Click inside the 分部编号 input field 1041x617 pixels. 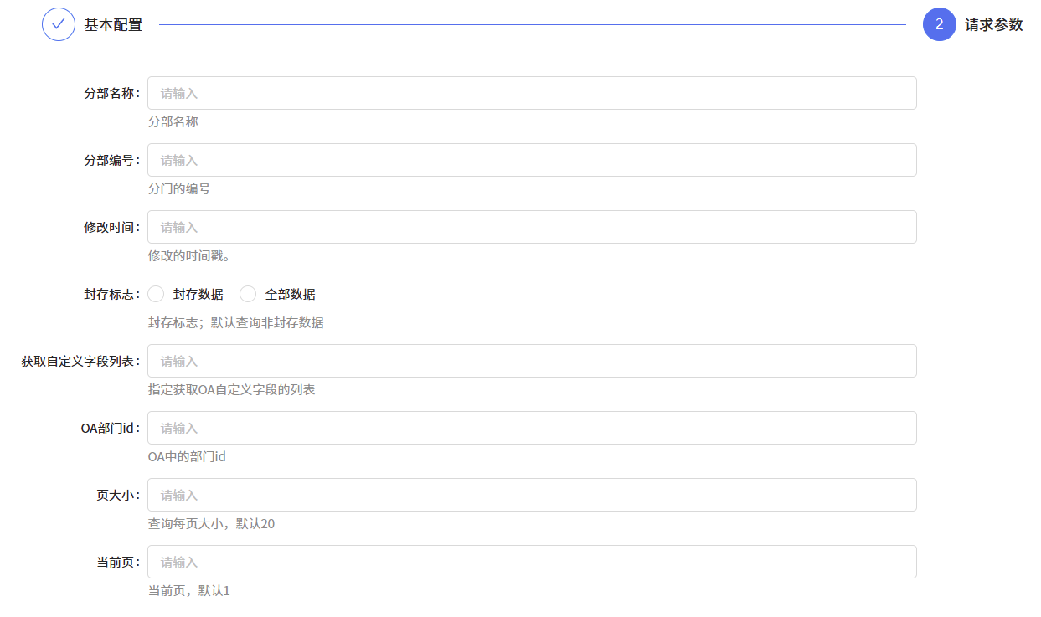coord(532,160)
